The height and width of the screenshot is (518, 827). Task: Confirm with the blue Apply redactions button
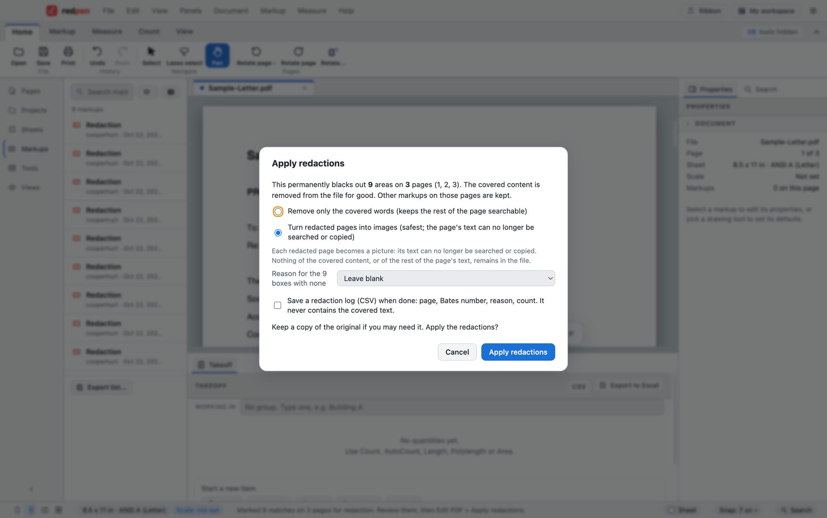pyautogui.click(x=518, y=352)
